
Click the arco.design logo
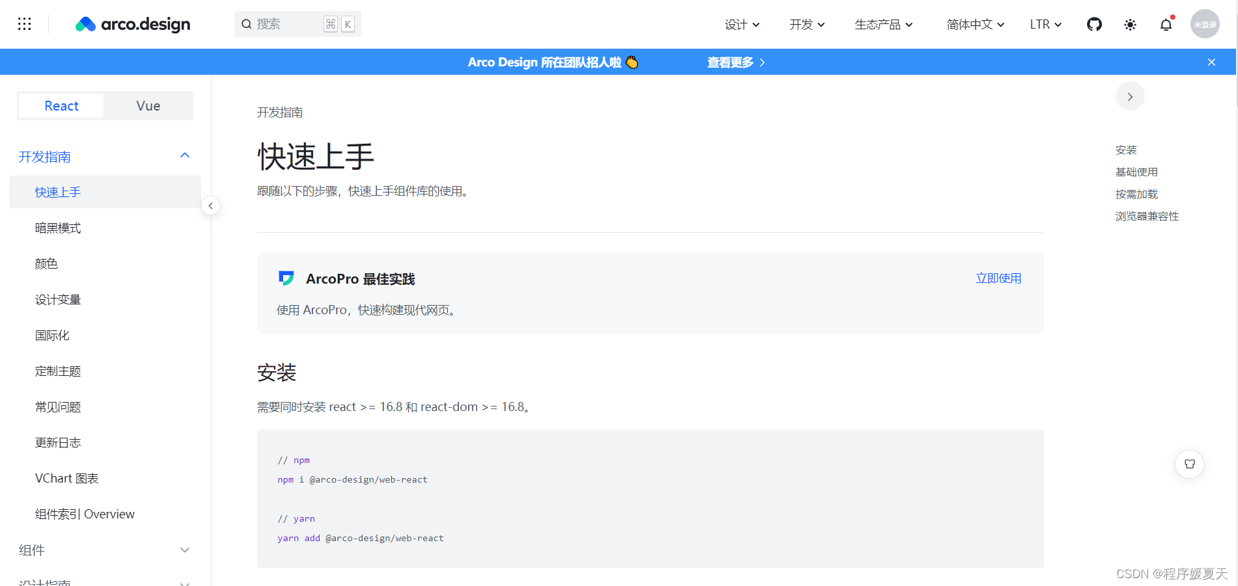tap(132, 24)
